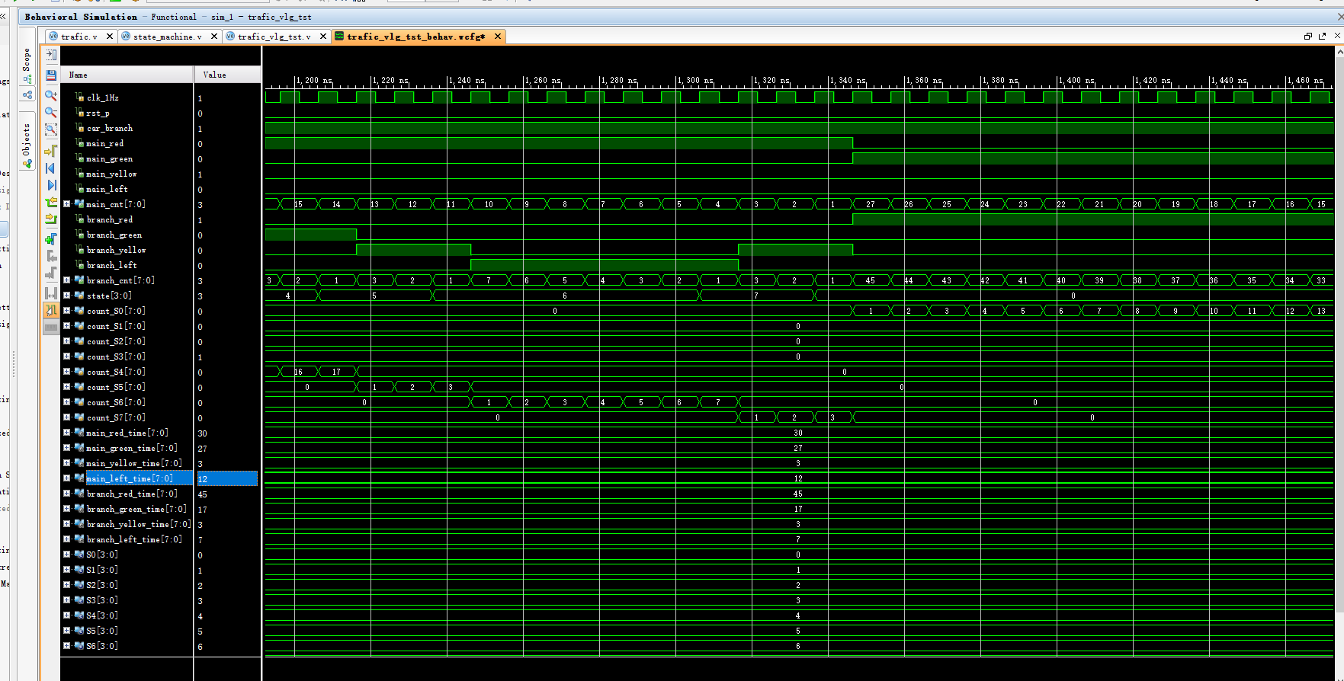1344x681 pixels.
Task: Click the scrollbar up arrow at top right
Action: tap(1339, 51)
